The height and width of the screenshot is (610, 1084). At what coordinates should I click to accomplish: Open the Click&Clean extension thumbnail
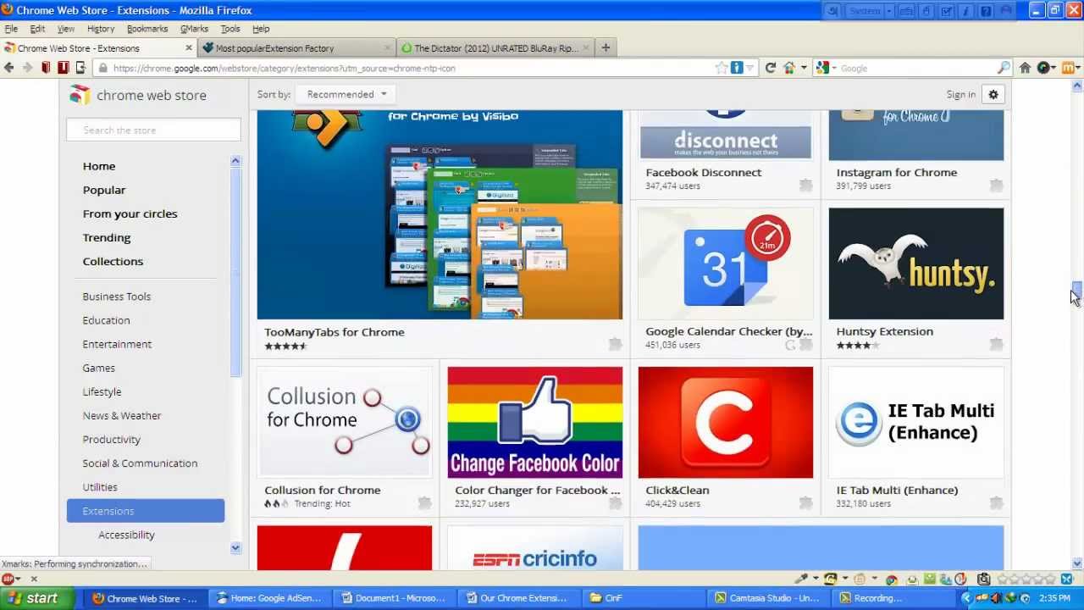[726, 423]
